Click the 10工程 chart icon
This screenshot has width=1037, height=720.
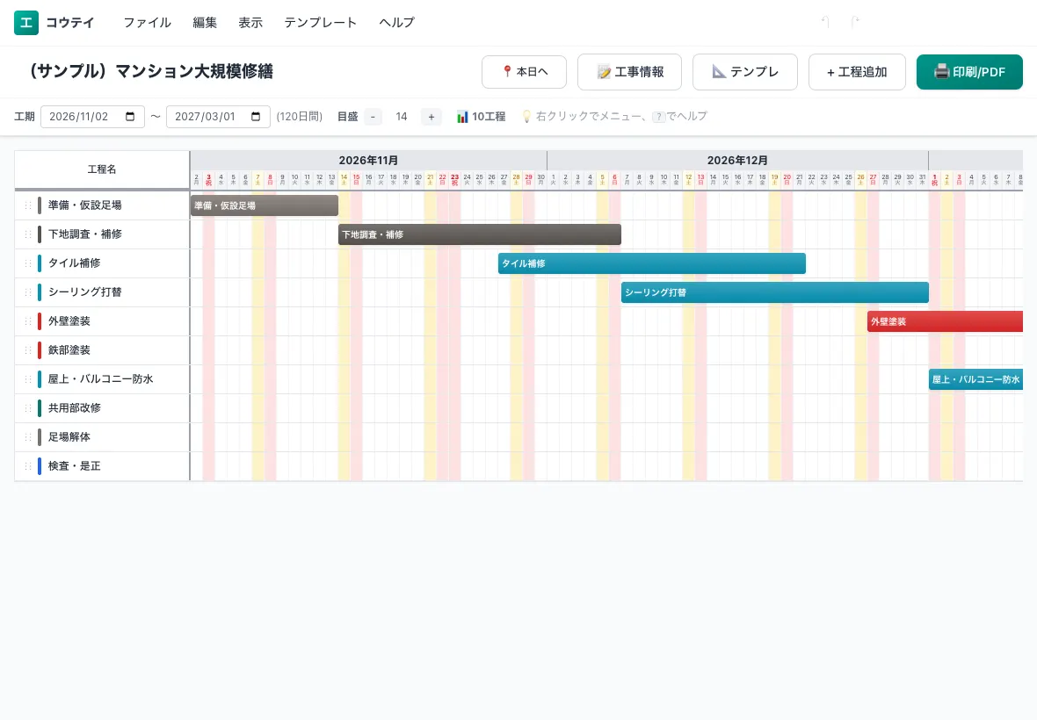click(x=462, y=116)
